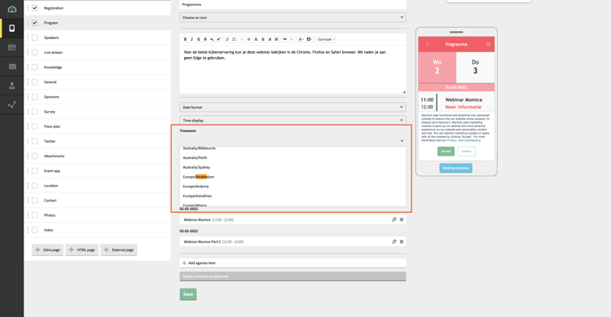Click Add agenda item
The width and height of the screenshot is (611, 317).
click(292, 263)
